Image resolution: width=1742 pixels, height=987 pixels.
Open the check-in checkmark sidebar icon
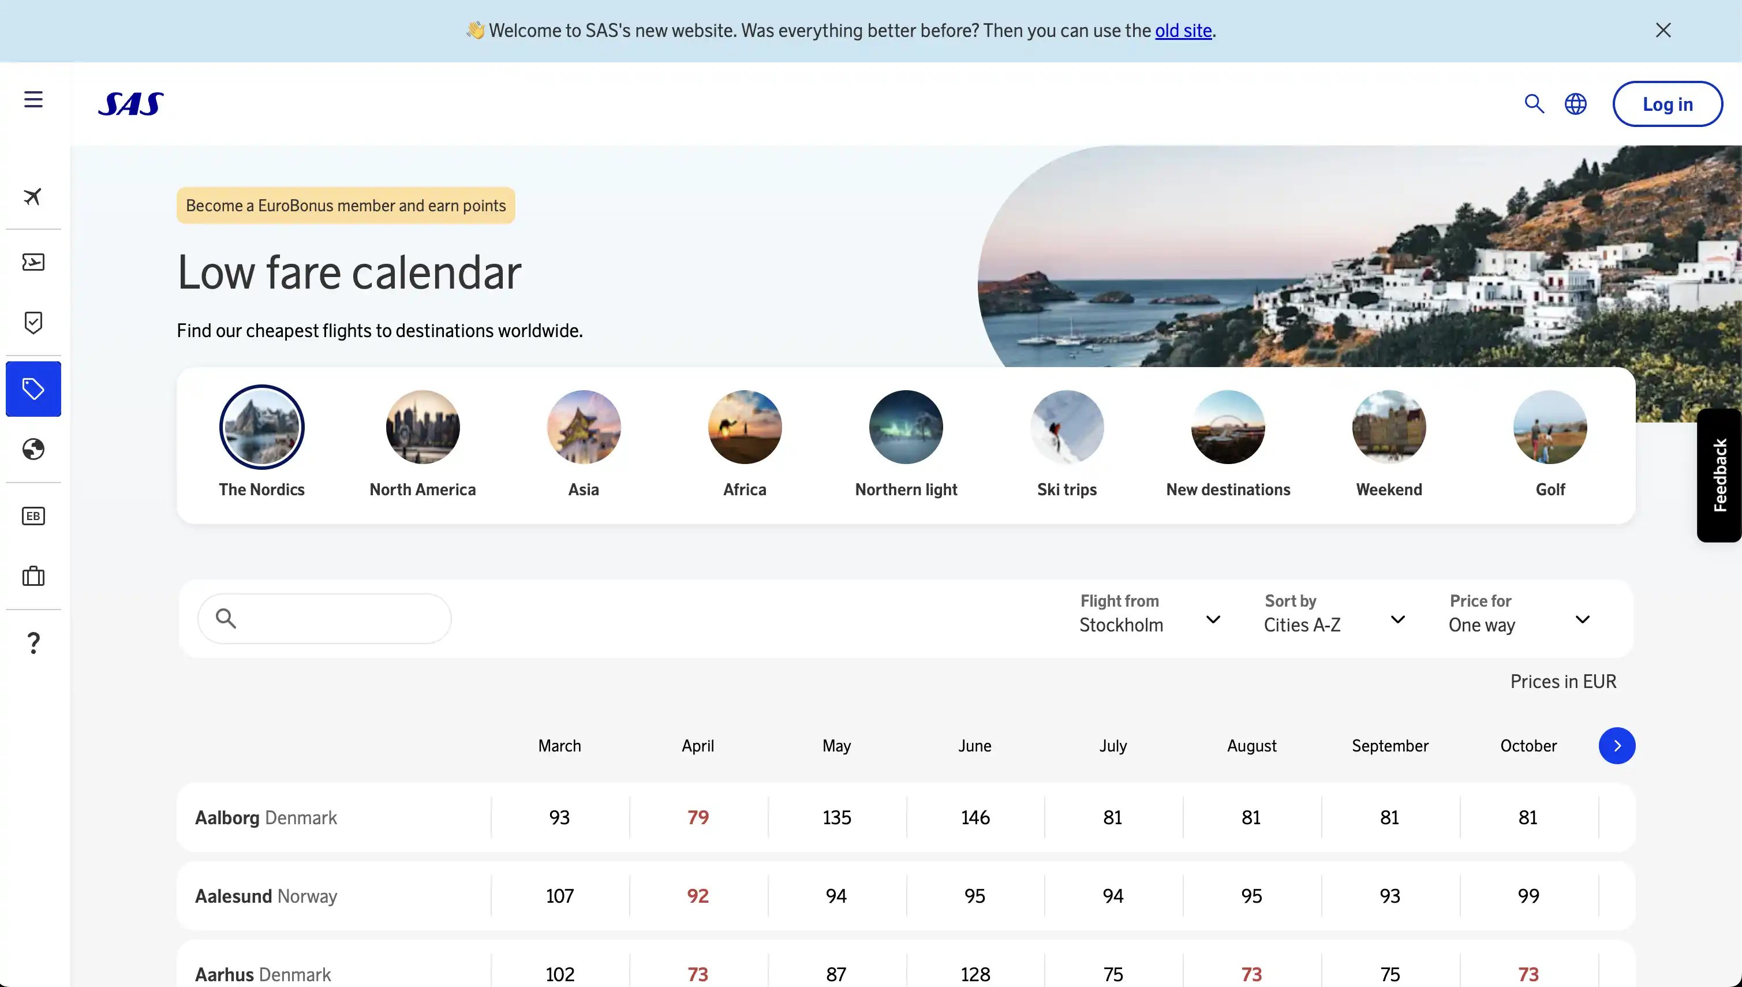click(33, 323)
